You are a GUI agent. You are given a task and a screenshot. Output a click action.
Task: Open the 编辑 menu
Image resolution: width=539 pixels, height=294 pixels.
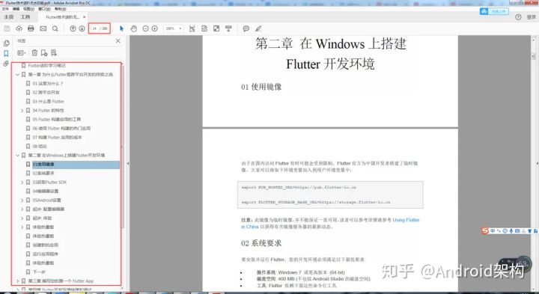tap(16, 8)
